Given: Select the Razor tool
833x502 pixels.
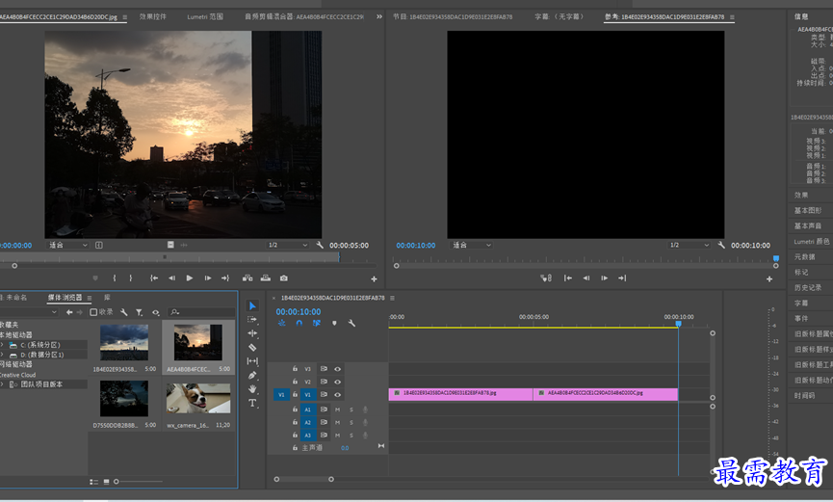Looking at the screenshot, I should [252, 347].
